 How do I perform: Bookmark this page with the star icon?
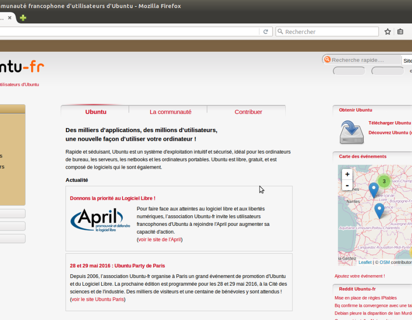(x=388, y=32)
